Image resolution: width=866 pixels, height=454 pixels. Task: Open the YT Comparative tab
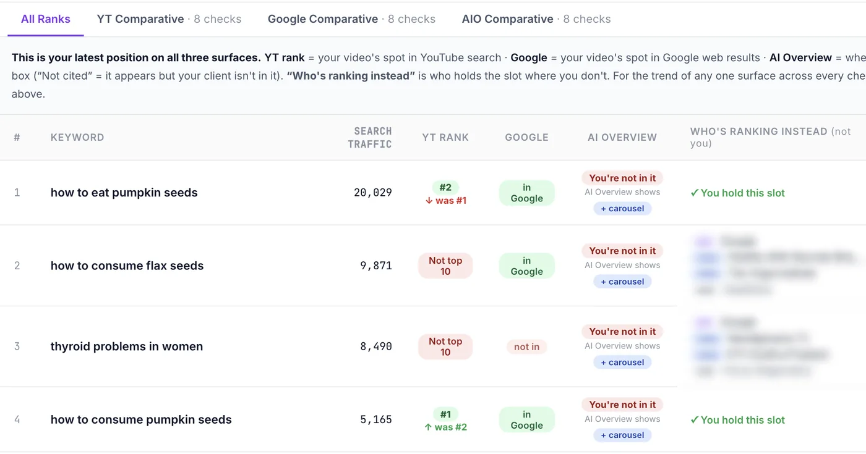coord(169,19)
